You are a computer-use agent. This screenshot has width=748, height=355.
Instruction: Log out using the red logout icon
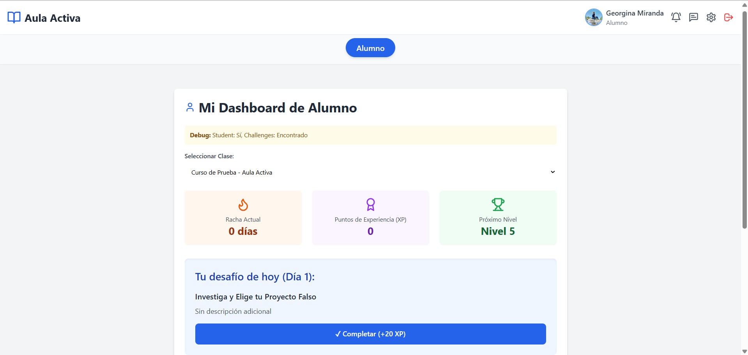click(729, 17)
